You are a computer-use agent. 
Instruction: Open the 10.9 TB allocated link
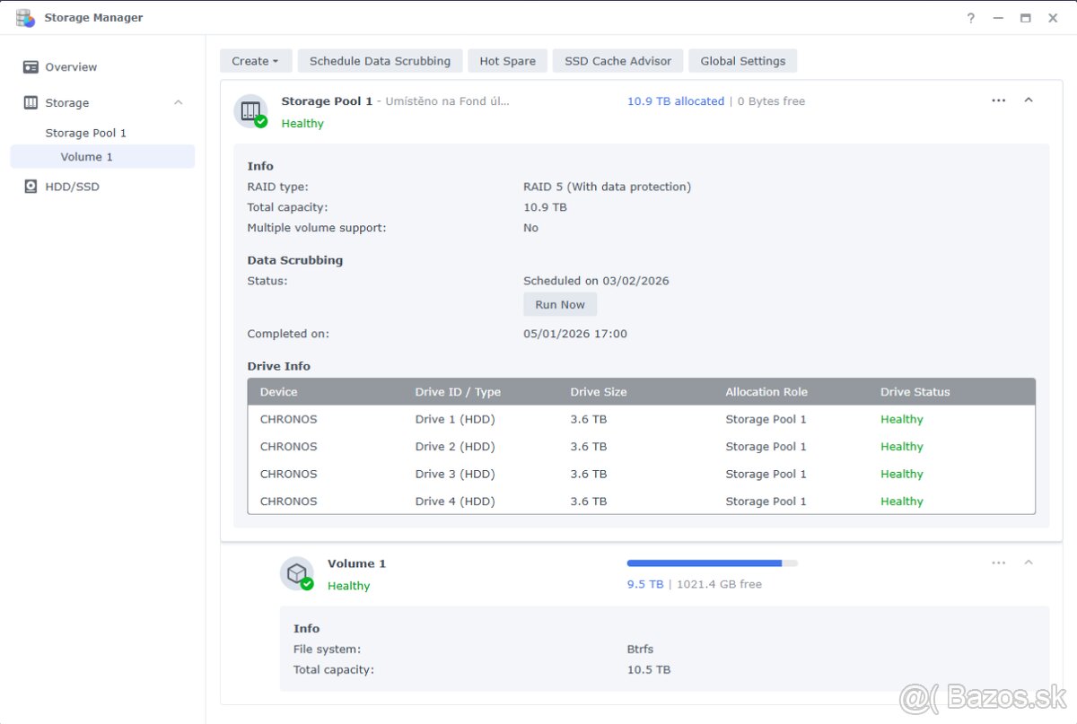tap(676, 100)
